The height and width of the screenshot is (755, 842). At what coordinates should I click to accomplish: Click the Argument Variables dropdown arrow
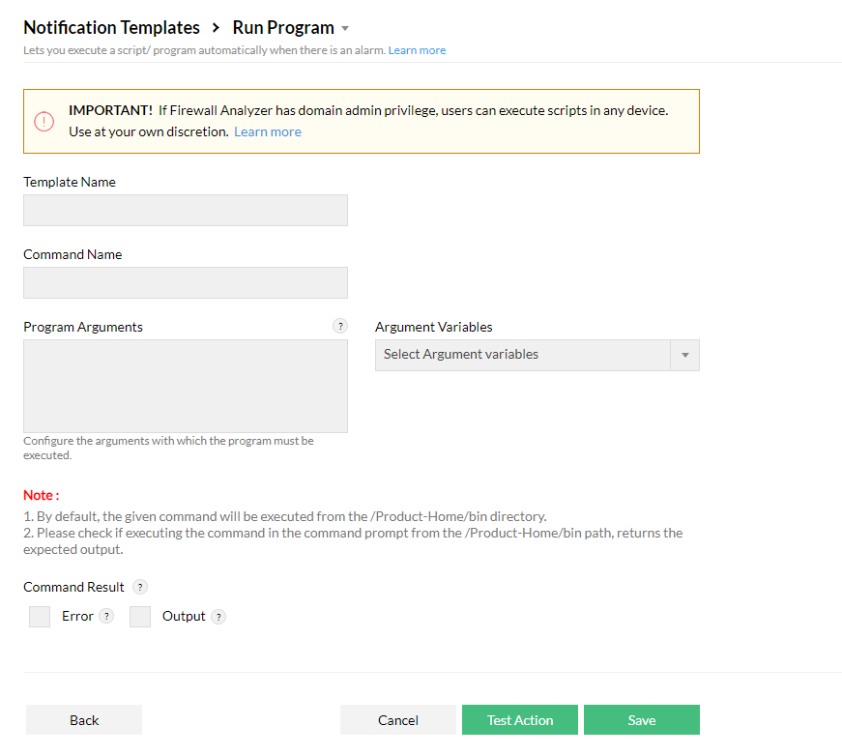coord(685,355)
